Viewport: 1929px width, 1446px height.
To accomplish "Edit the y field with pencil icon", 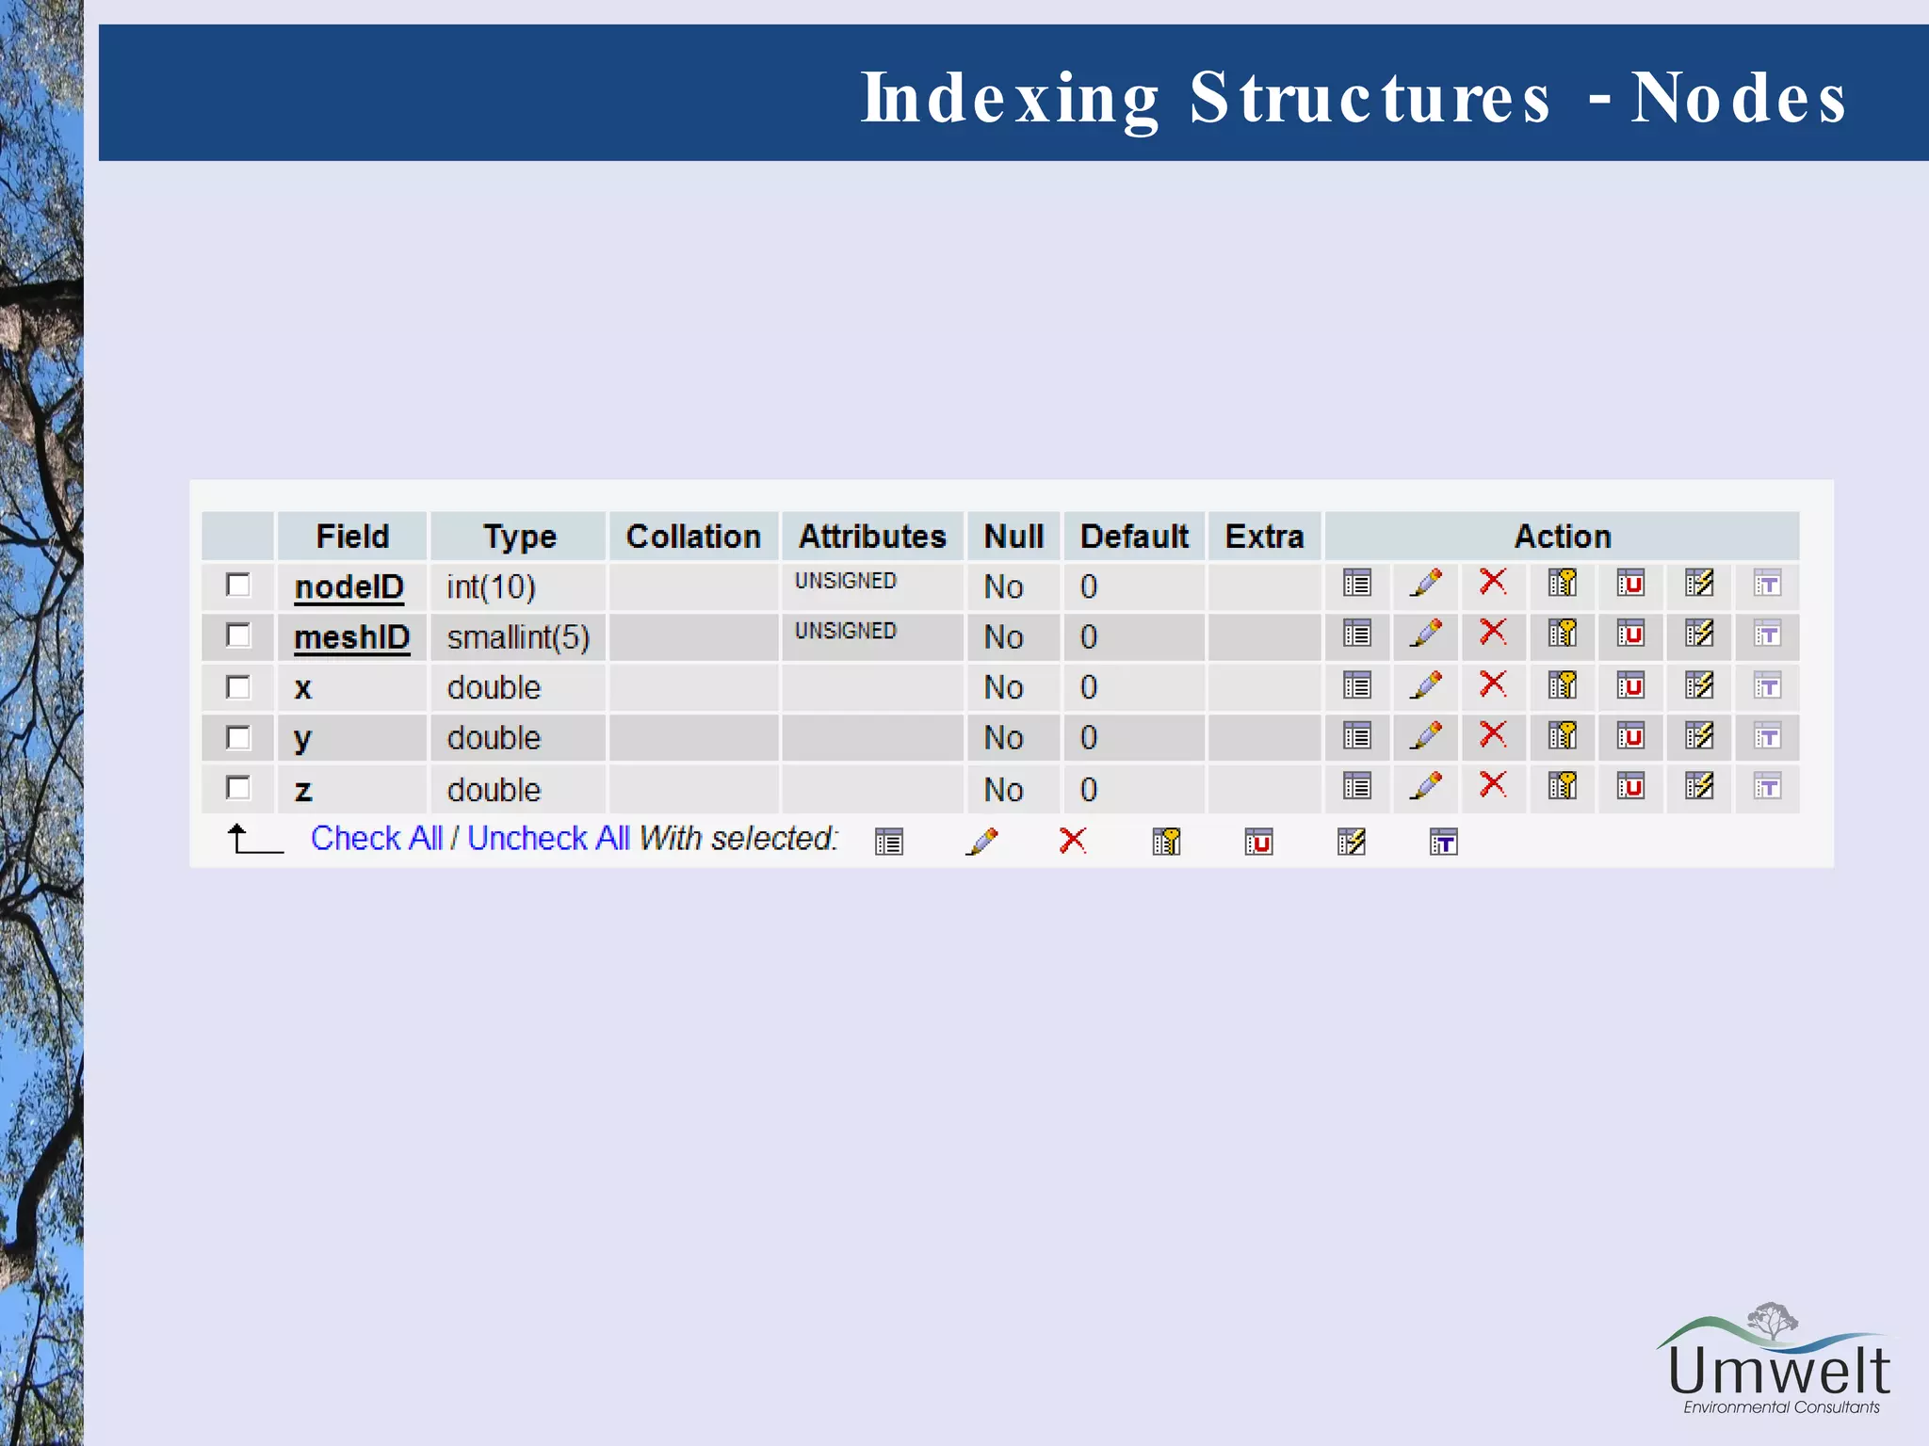I will click(1426, 735).
